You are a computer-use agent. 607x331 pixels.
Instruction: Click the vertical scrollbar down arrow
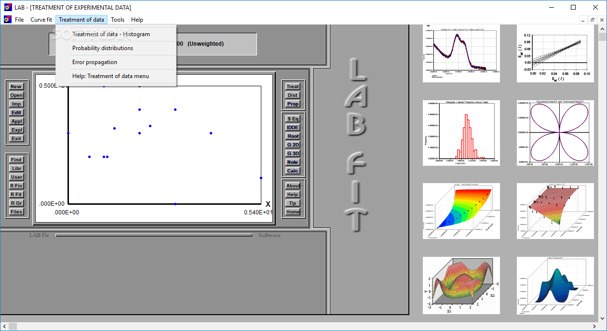tap(603, 318)
